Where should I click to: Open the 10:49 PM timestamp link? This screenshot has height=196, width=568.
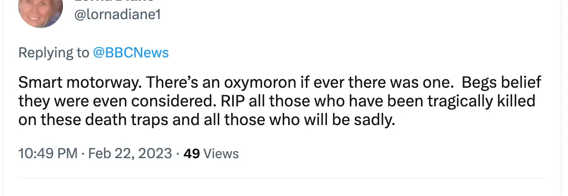point(48,154)
